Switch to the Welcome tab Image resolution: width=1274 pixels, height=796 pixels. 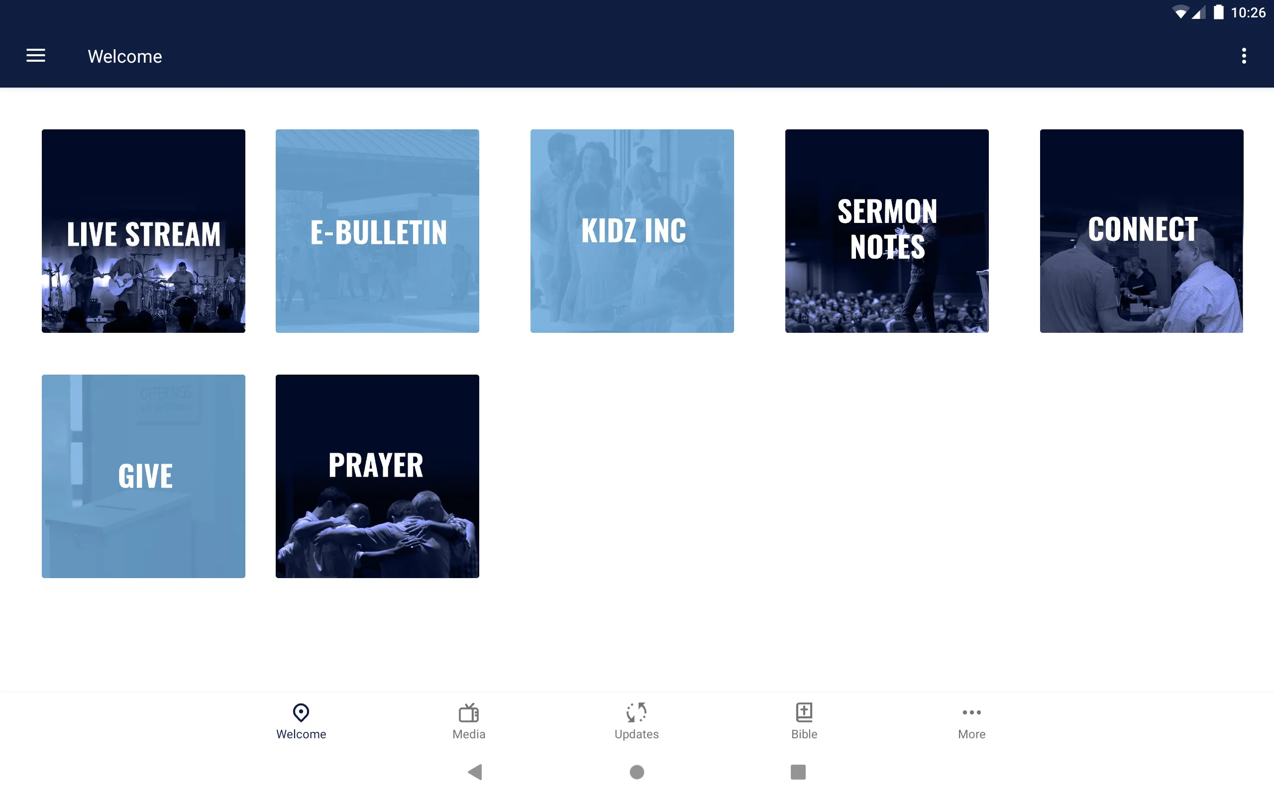click(x=301, y=719)
